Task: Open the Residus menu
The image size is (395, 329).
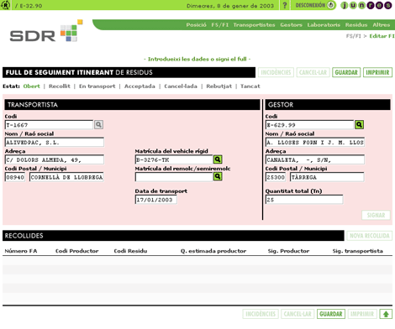Action: coord(356,25)
